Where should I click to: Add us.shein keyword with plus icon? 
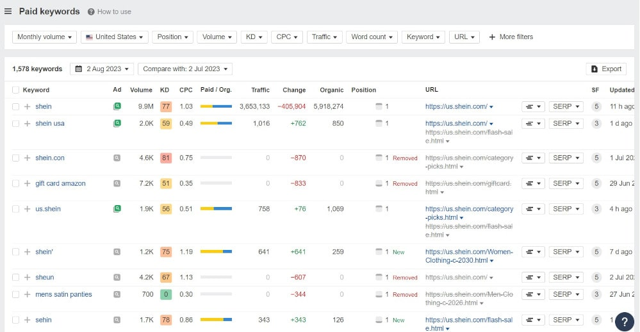click(28, 209)
